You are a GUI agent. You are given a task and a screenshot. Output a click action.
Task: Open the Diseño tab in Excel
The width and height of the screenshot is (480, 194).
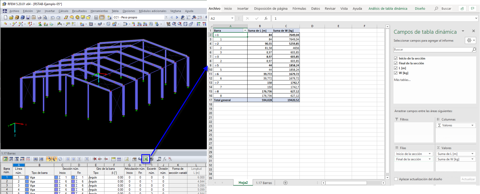(x=420, y=8)
